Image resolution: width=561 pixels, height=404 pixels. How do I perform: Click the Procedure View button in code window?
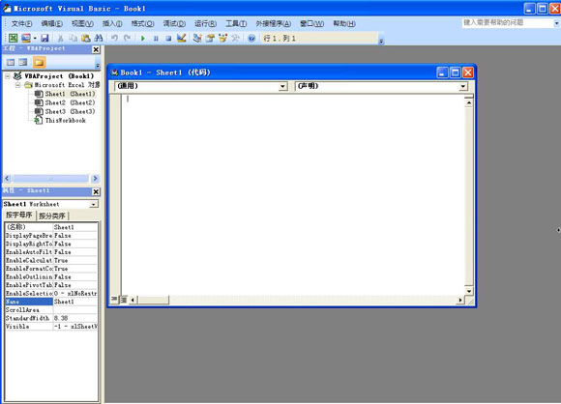[x=114, y=300]
